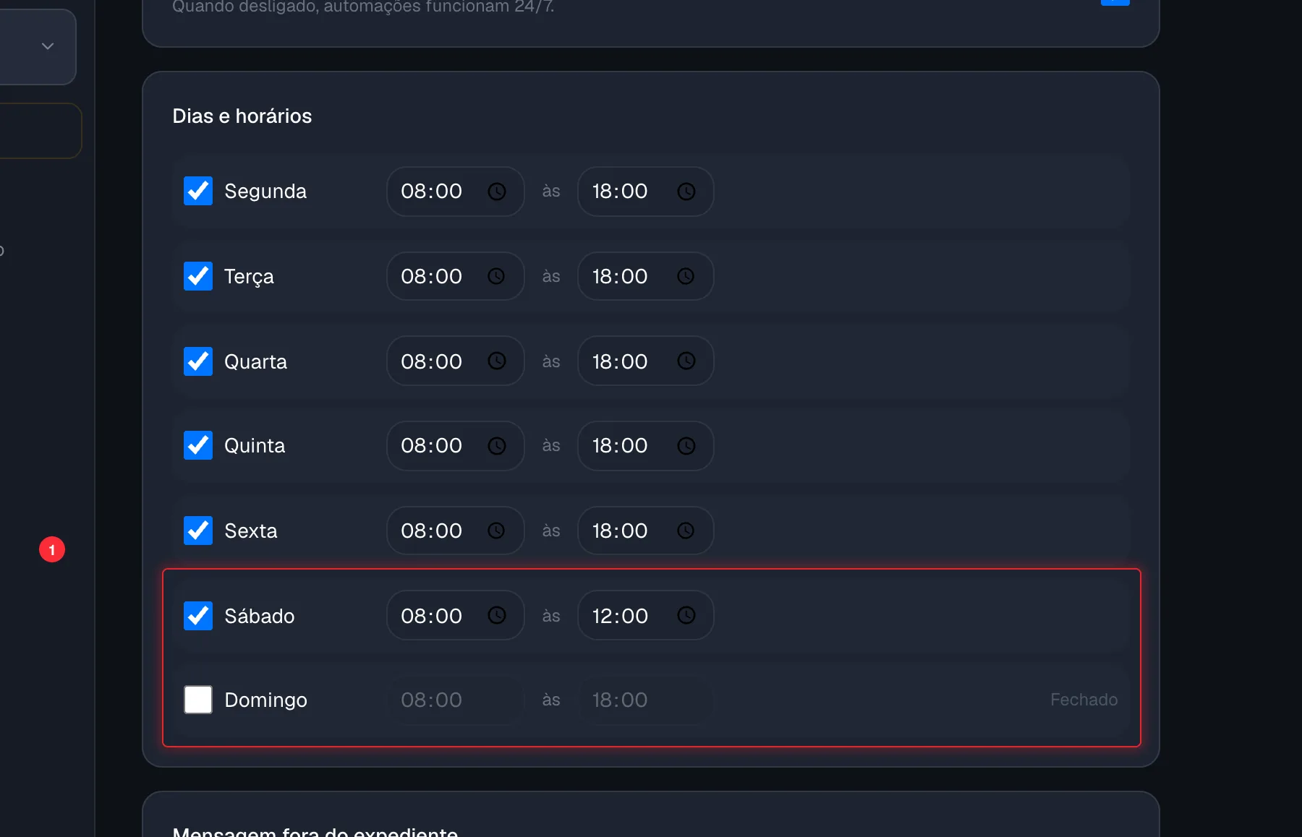Open clock picker for Segunda start time
This screenshot has height=837, width=1302.
(497, 192)
